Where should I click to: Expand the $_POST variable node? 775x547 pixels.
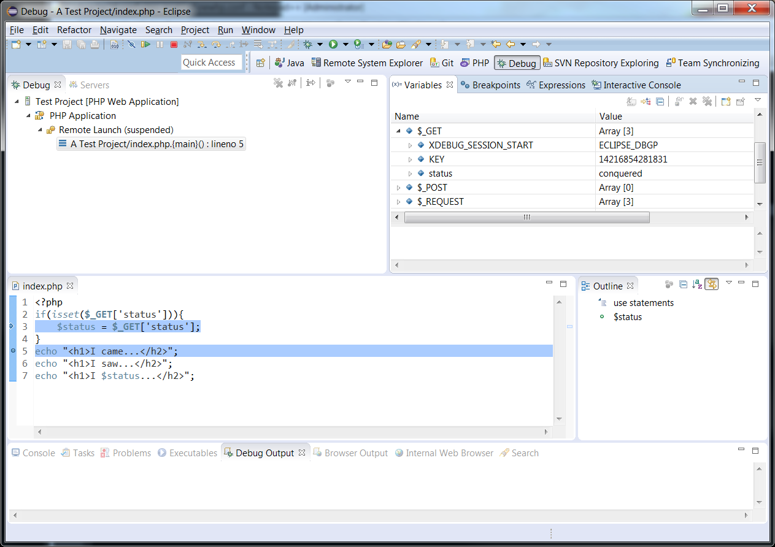pos(398,188)
